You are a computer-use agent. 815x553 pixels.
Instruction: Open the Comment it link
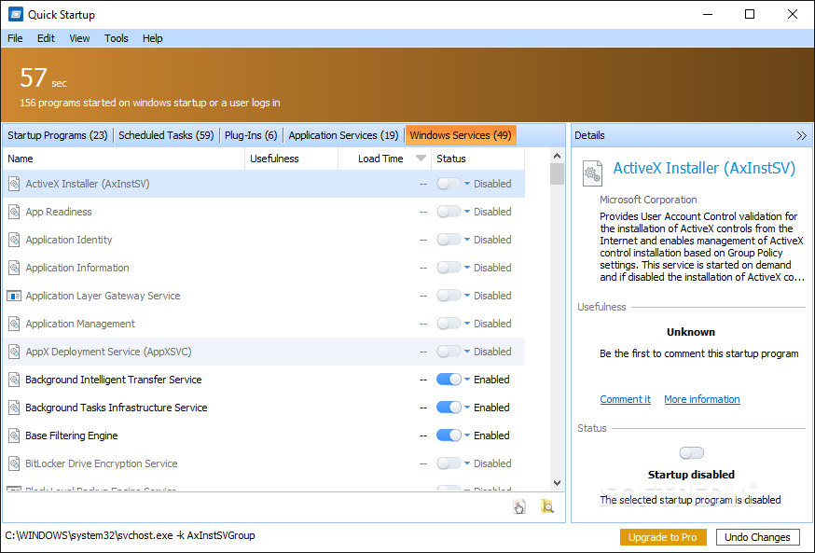point(626,399)
